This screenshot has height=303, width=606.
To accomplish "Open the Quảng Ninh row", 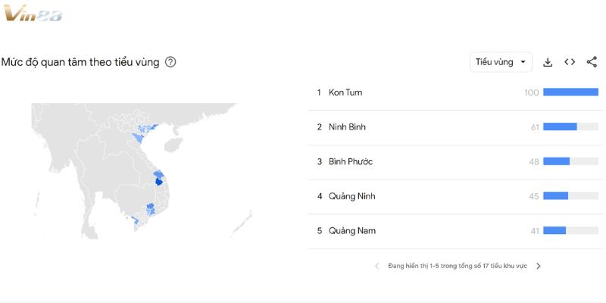I will [351, 196].
